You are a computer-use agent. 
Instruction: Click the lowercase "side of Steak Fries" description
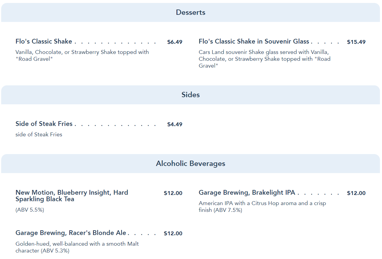[39, 135]
